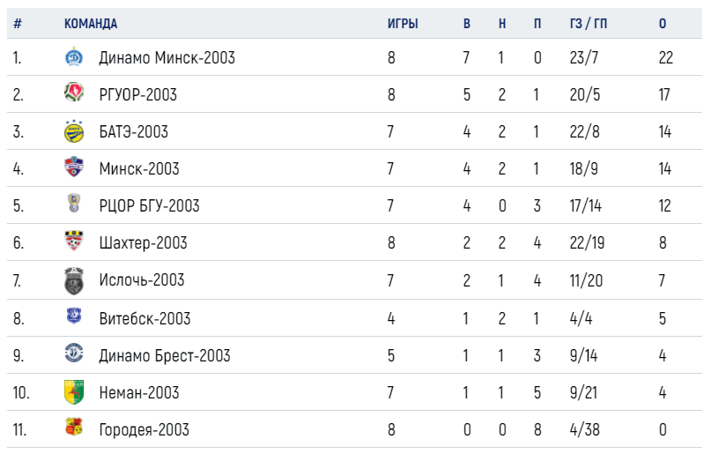Click the О points column header
711x454 pixels.
point(663,24)
